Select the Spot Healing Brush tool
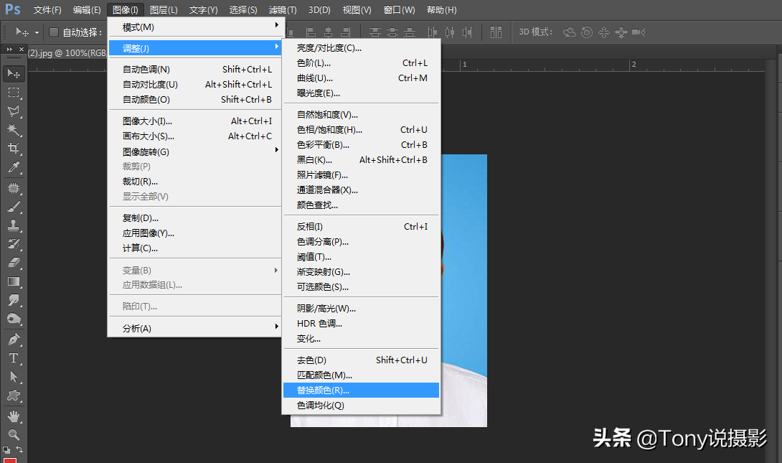 click(x=14, y=188)
